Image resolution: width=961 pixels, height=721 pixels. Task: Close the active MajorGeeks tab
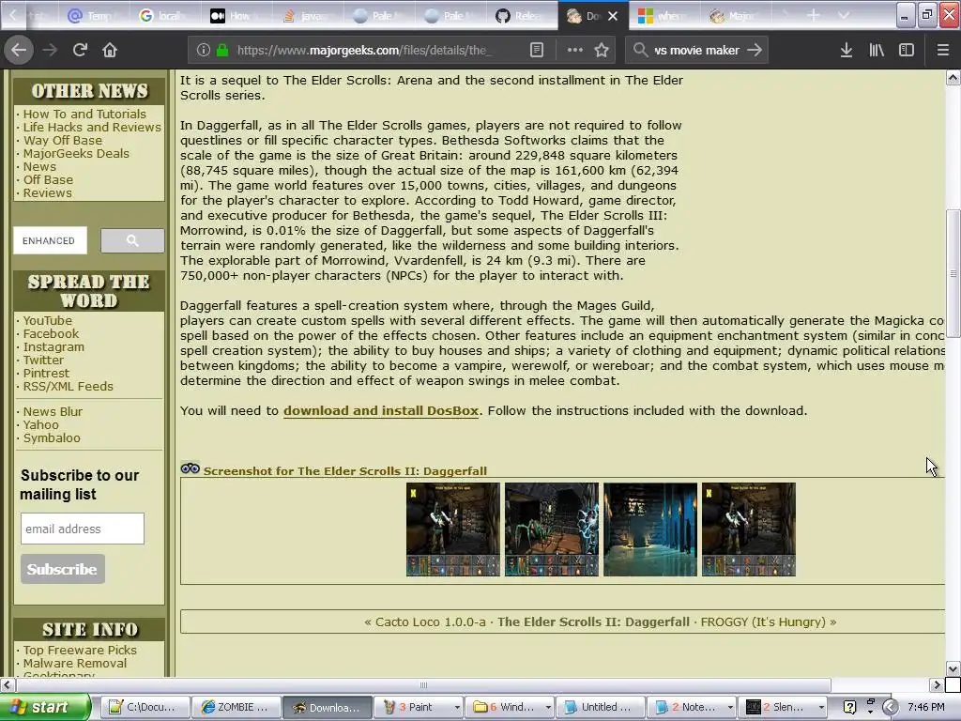coord(612,16)
